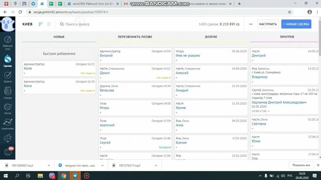Open Viber from Windows taskbar
Image resolution: width=321 pixels, height=180 pixels.
click(x=52, y=175)
